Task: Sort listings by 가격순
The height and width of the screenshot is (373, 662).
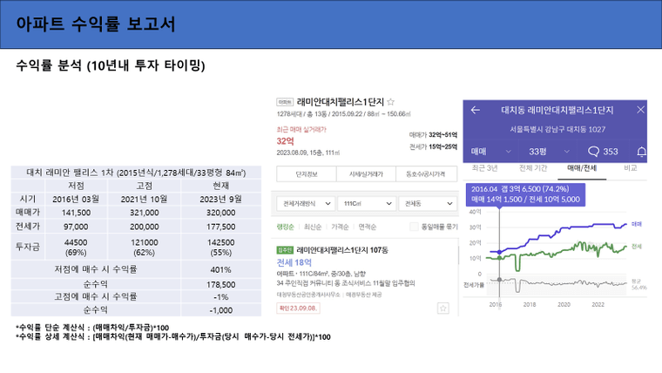Action: [x=340, y=227]
